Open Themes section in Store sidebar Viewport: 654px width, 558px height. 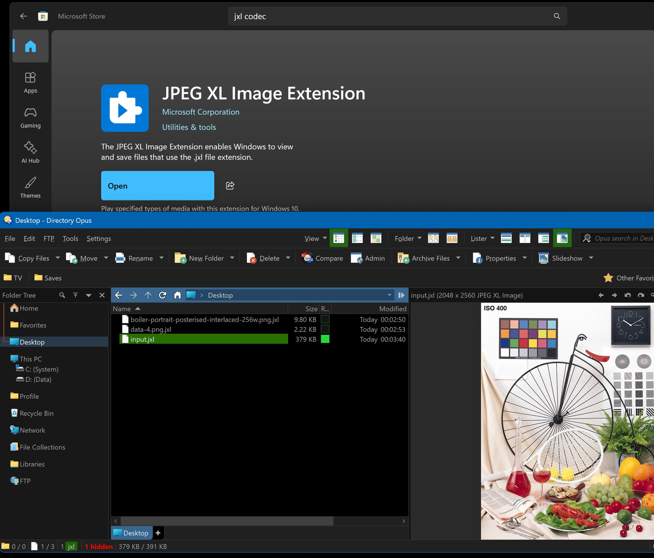[30, 187]
